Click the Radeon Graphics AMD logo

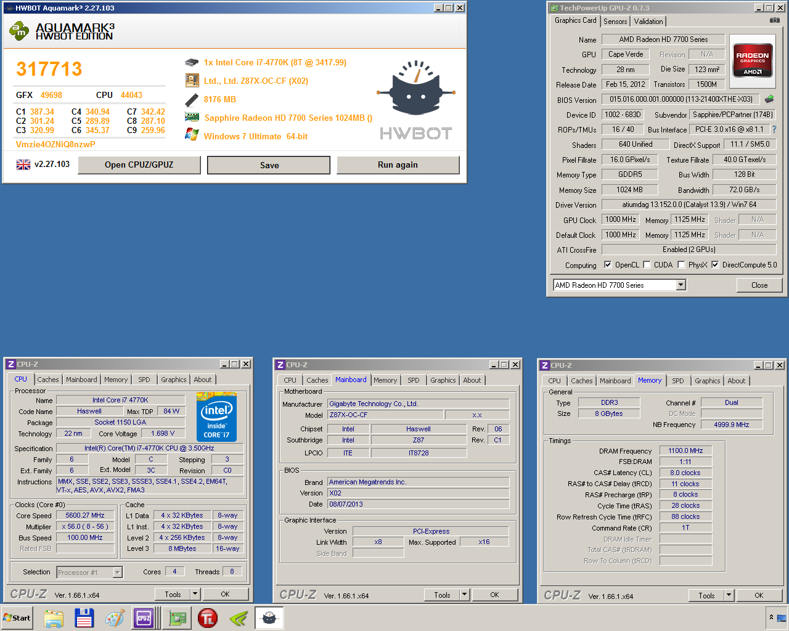[753, 60]
